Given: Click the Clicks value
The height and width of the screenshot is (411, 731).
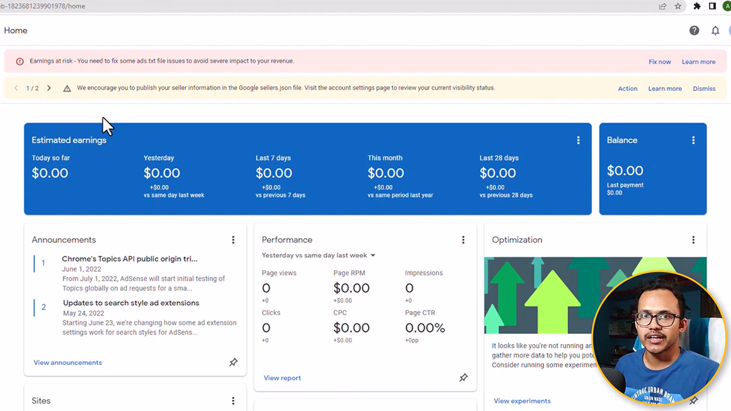Looking at the screenshot, I should pyautogui.click(x=266, y=328).
